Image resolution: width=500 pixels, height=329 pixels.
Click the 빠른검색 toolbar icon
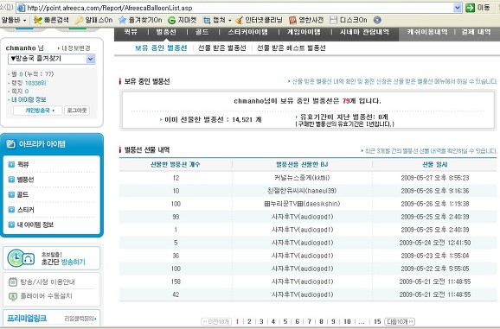(38, 21)
